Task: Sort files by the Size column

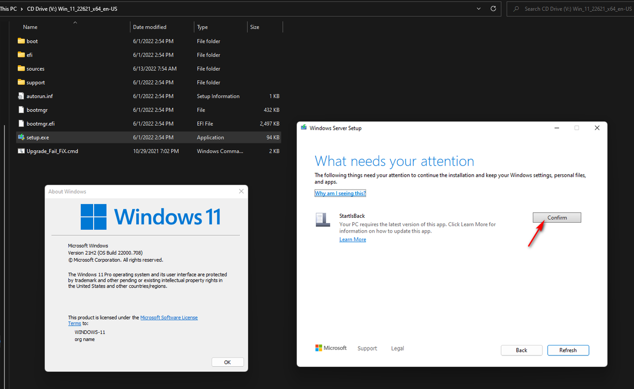Action: [x=255, y=27]
